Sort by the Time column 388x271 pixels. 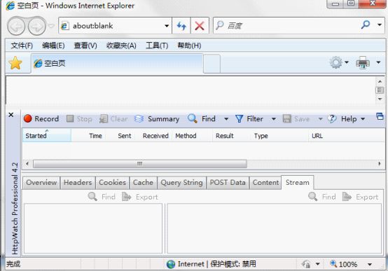[88, 135]
